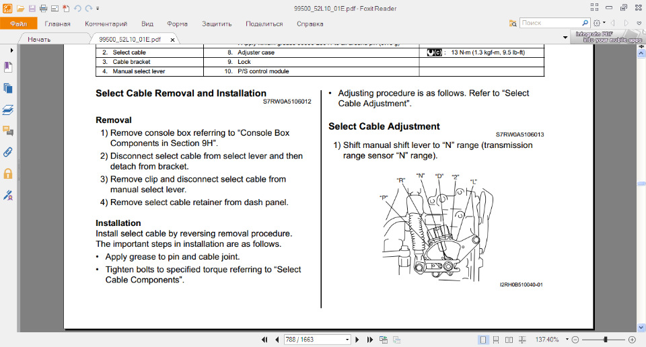
Task: Open the Digital Signatures panel in the sidebar
Action: 8,195
